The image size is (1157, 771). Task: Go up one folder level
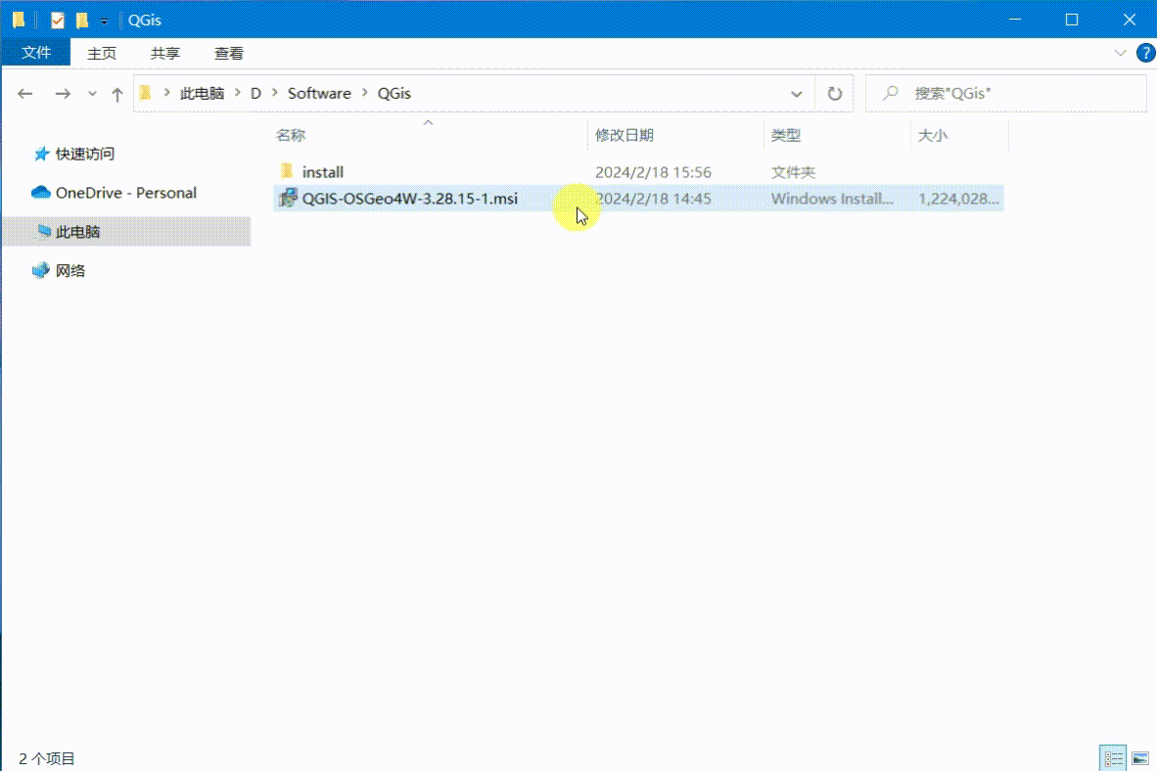coord(116,94)
